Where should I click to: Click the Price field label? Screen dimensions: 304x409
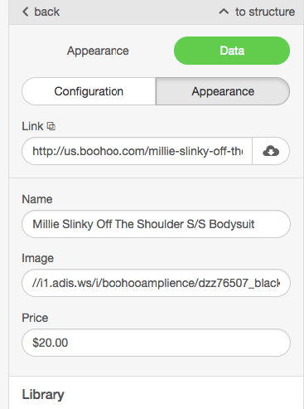click(x=35, y=318)
